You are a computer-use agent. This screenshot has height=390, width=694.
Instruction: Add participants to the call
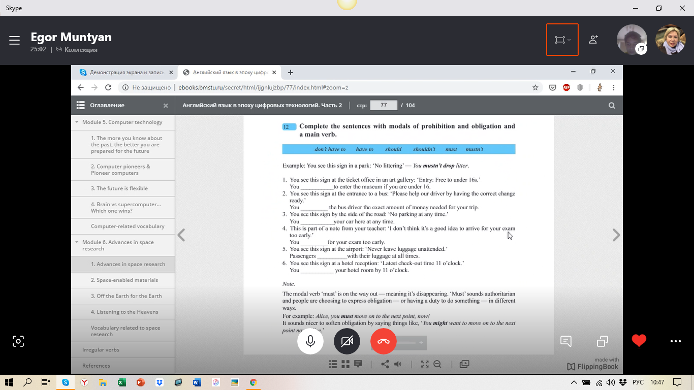click(593, 40)
